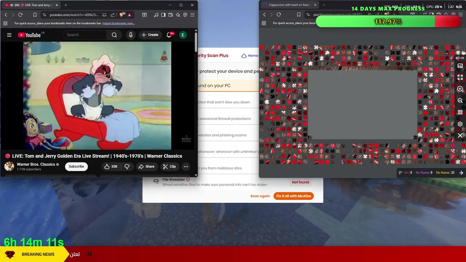466x262 pixels.
Task: Close the Cappuccino puzzle tab
Action: (x=315, y=5)
